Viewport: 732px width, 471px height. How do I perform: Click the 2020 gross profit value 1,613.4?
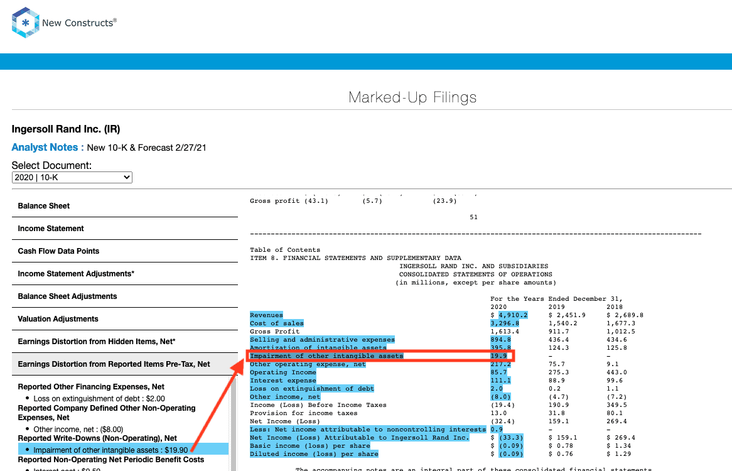click(x=505, y=332)
